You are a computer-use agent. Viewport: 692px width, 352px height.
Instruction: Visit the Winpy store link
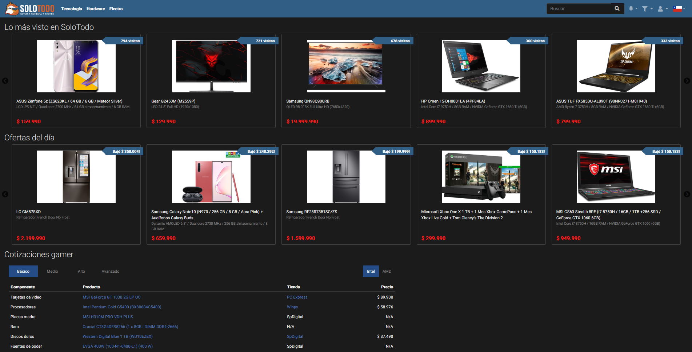point(292,307)
